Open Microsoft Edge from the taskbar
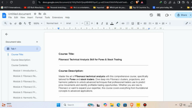The width and height of the screenshot is (192, 108). tap(118, 105)
